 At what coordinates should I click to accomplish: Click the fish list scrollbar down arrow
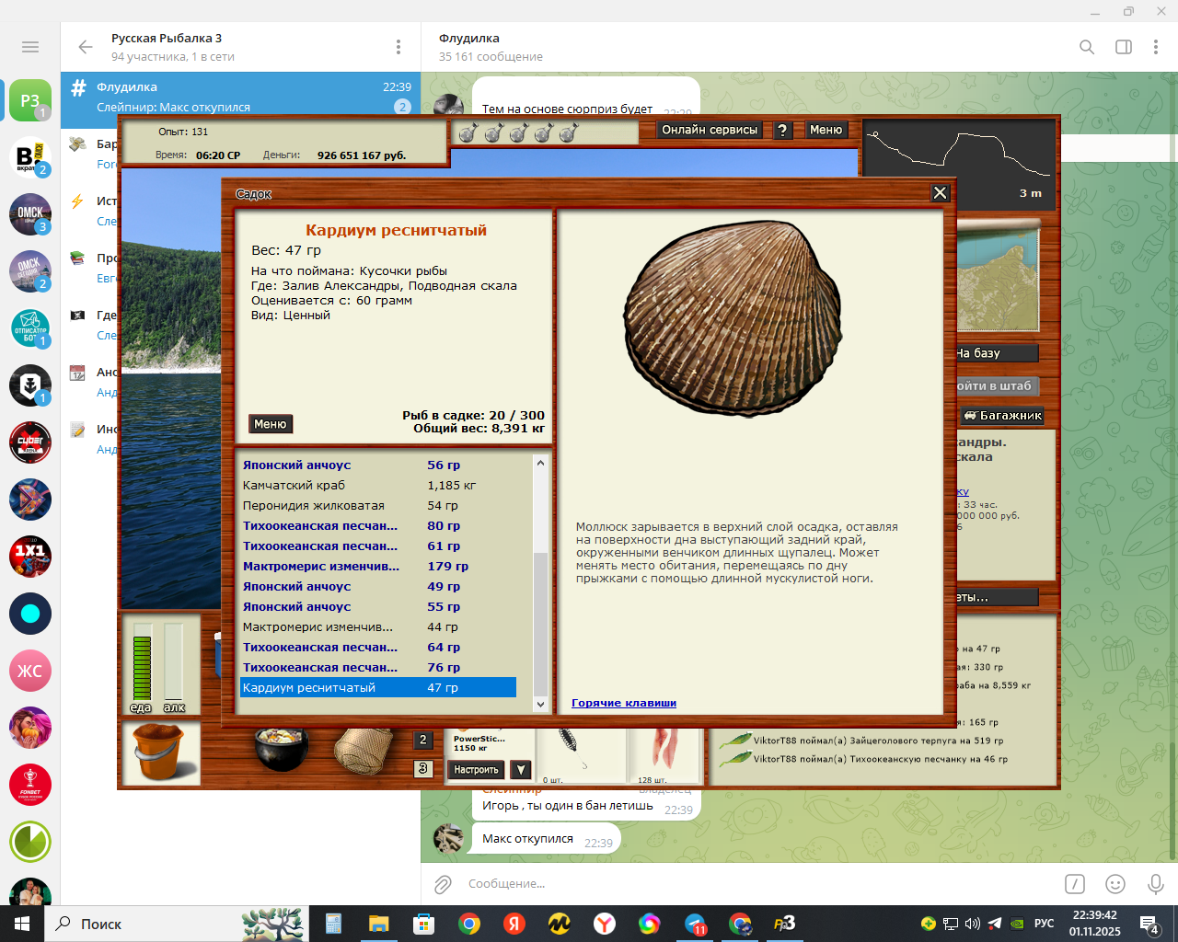(540, 705)
